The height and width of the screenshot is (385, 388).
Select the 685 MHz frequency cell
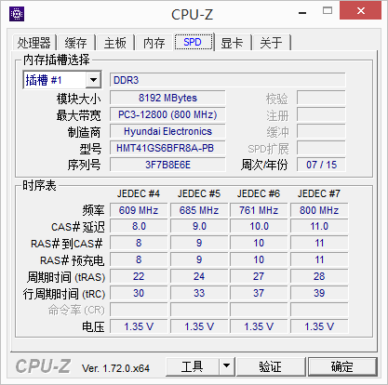199,210
